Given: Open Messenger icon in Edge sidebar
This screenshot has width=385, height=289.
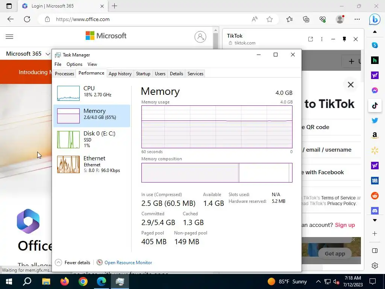Looking at the screenshot, I should [375, 90].
